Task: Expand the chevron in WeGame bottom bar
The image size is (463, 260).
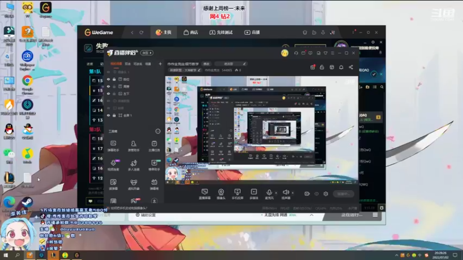Action: point(311,215)
